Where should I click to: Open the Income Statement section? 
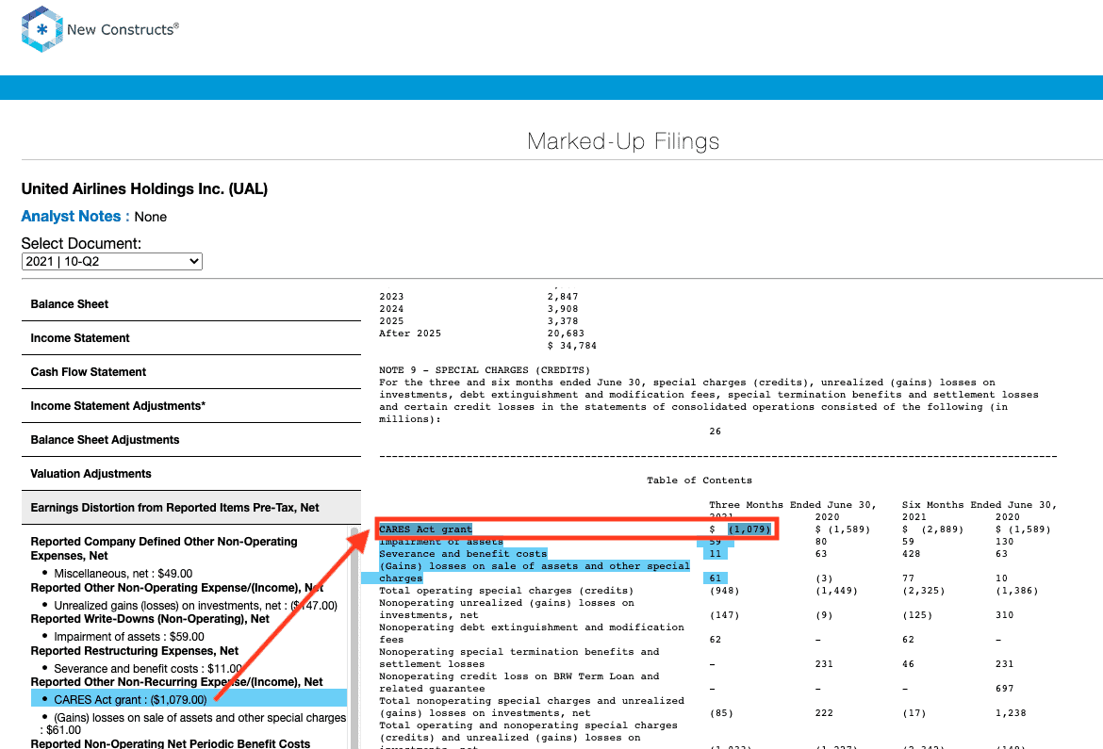point(191,338)
